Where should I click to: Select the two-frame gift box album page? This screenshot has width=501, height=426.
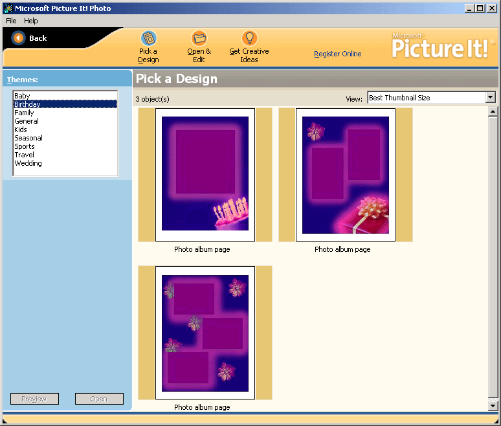pos(346,174)
